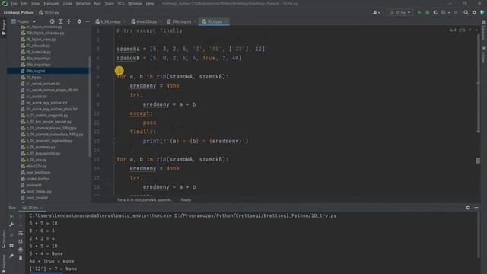Open profiler dropdown arrow in toolbar
Viewport: 487px width, 274px height.
[449, 13]
